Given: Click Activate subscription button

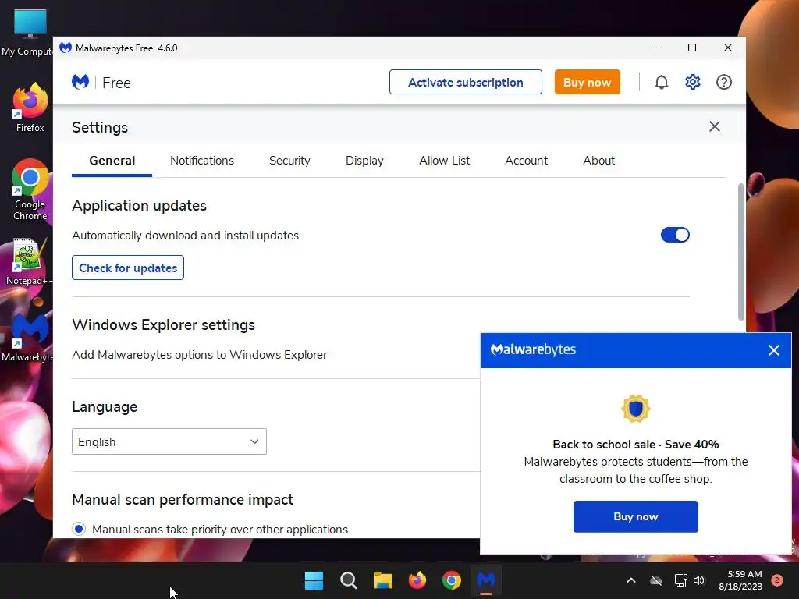Looking at the screenshot, I should pyautogui.click(x=465, y=82).
